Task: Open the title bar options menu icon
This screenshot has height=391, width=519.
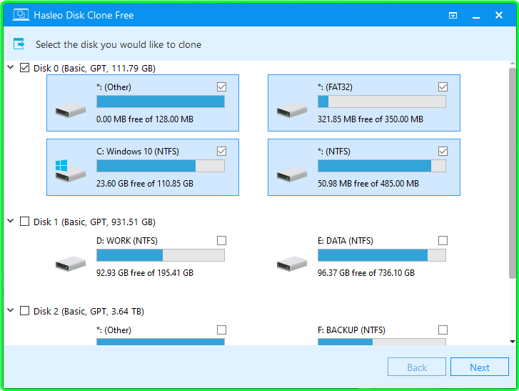Action: 453,15
